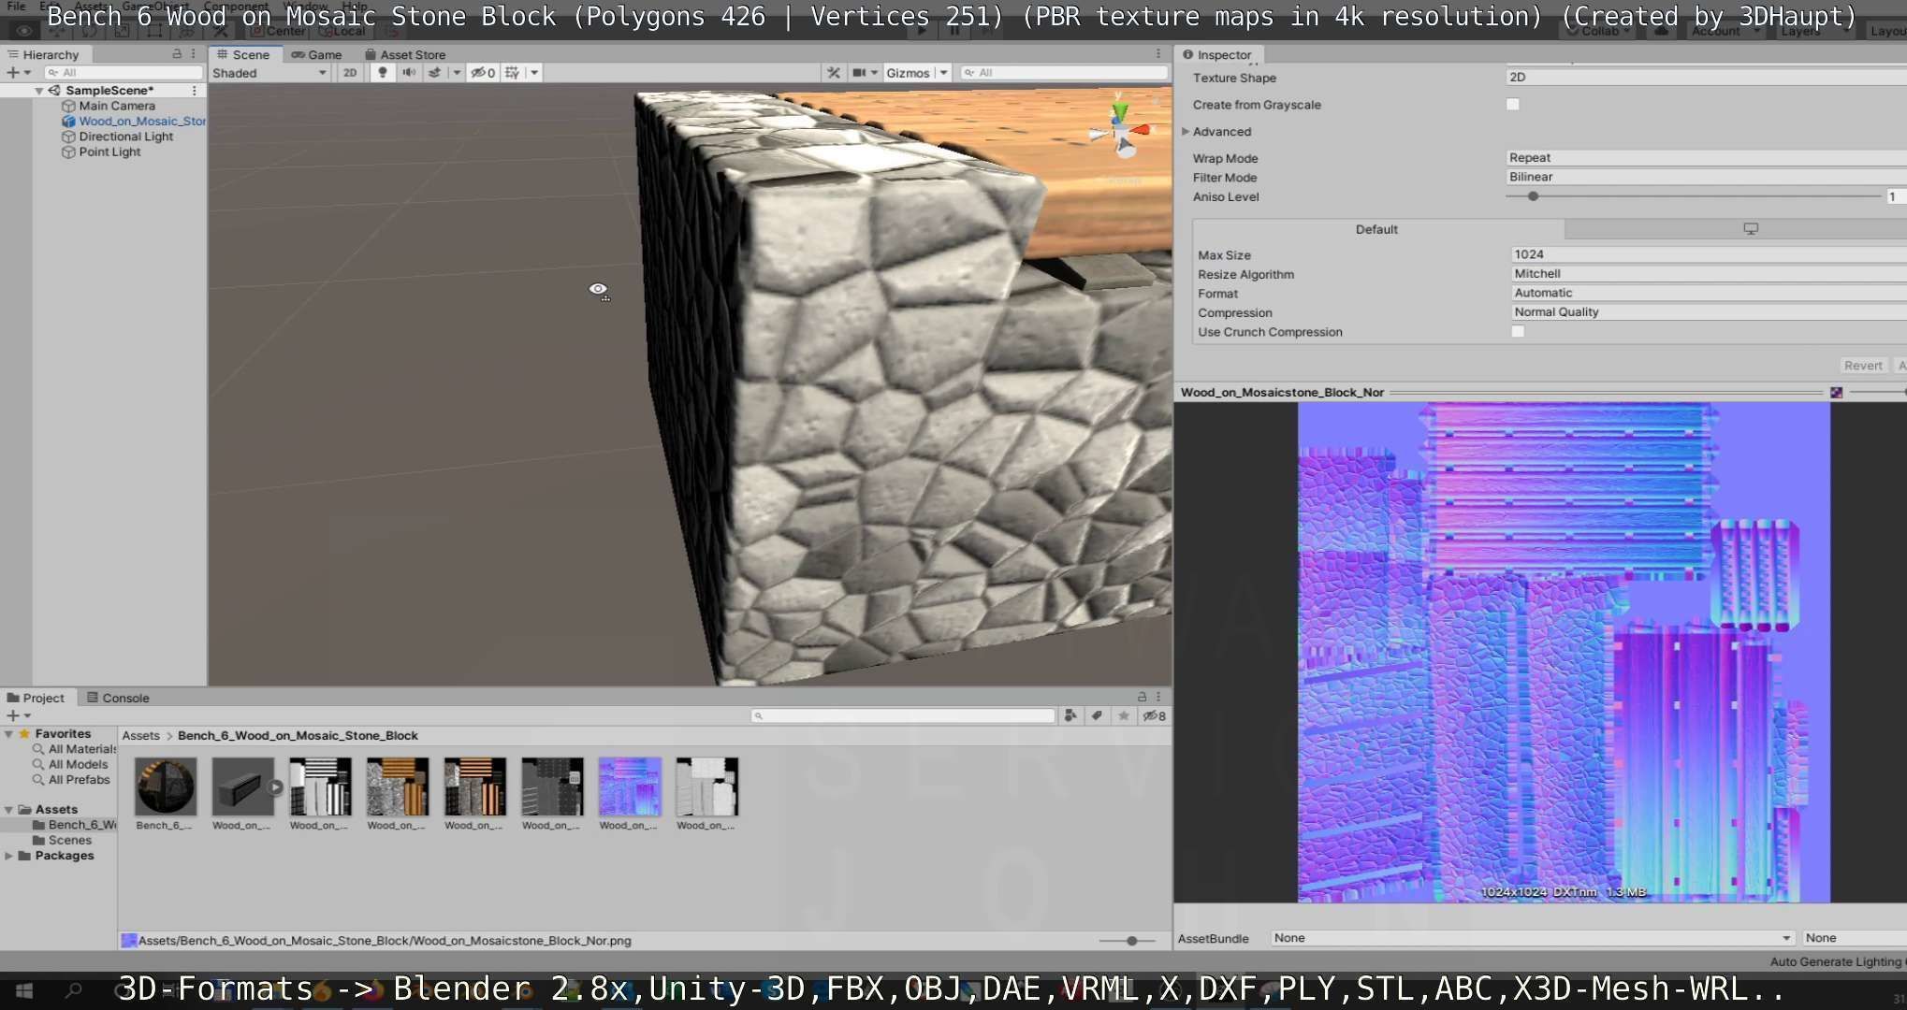
Task: Click the favorites star search icon
Action: 1124,715
